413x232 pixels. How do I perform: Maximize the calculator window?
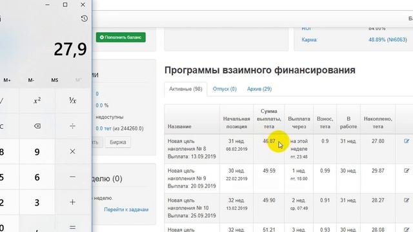click(65, 5)
